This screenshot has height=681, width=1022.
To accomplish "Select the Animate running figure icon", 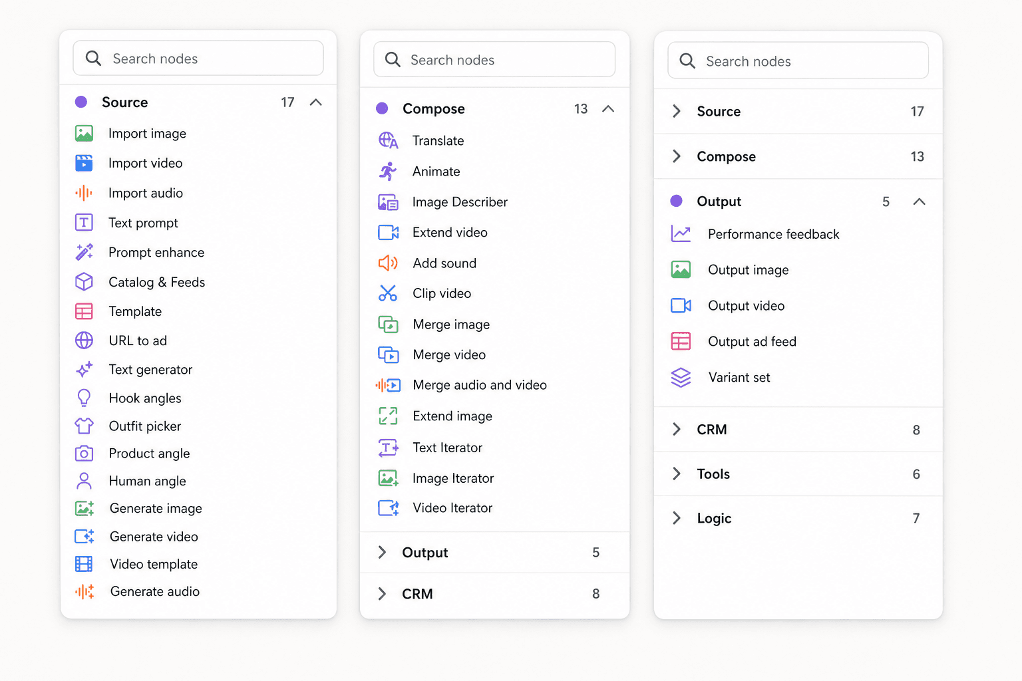I will (x=388, y=171).
